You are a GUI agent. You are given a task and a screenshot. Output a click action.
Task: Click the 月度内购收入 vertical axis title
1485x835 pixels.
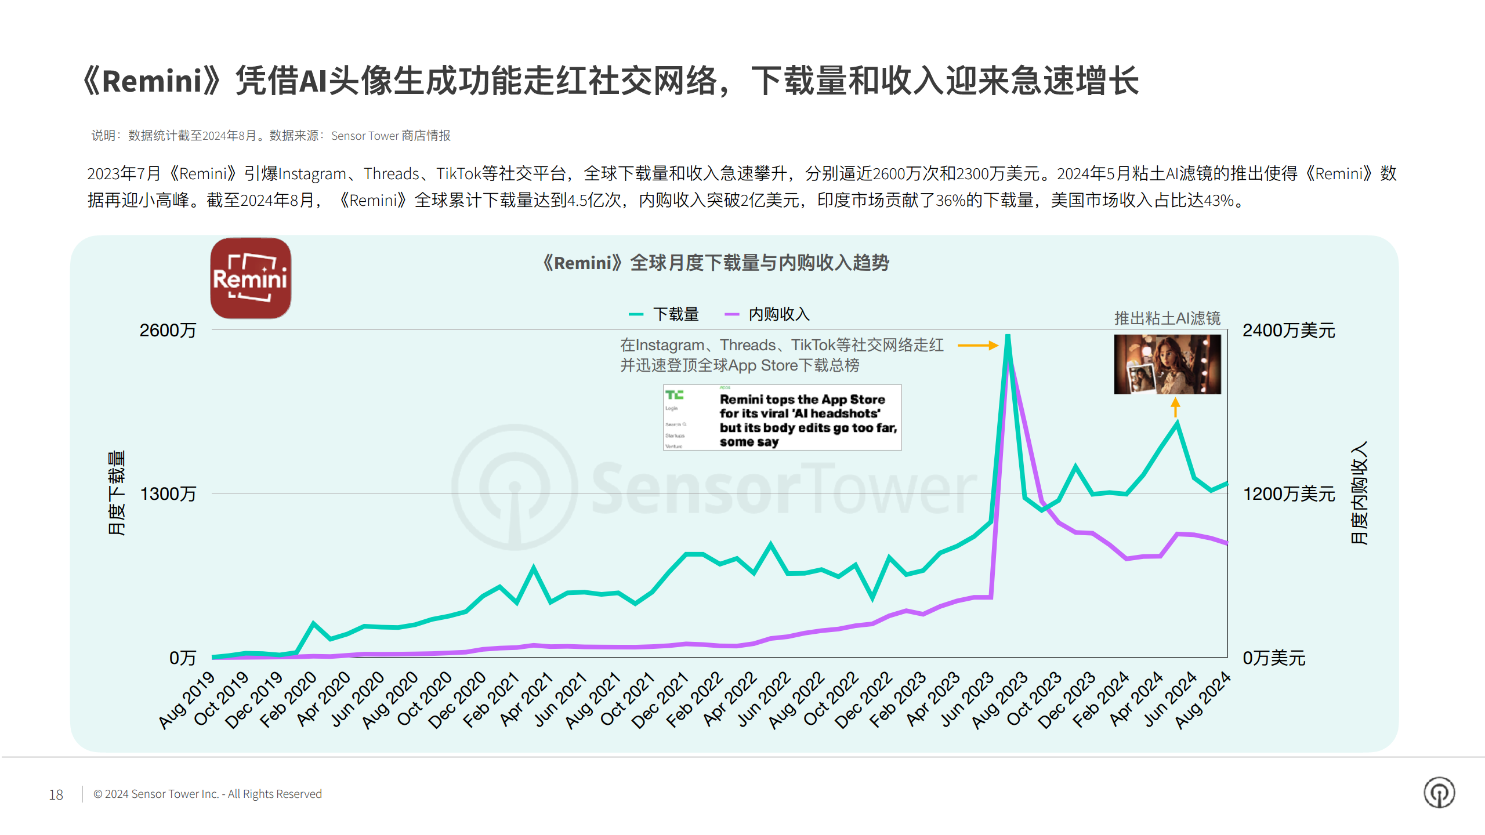[1359, 493]
